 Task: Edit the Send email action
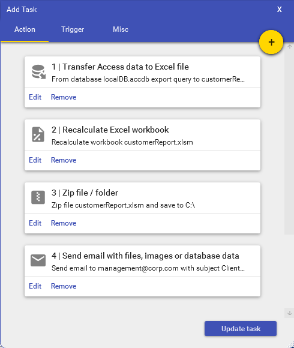[35, 286]
